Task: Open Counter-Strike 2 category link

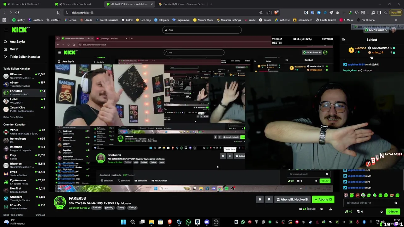Action: tap(79, 208)
